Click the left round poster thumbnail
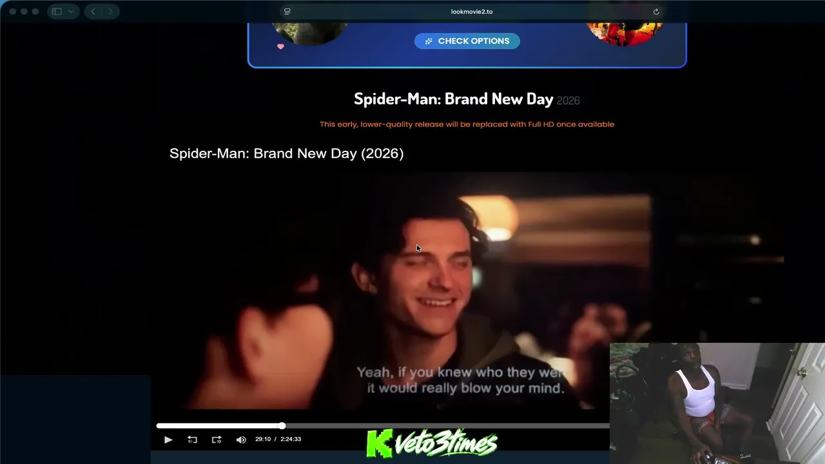The height and width of the screenshot is (464, 825). (x=309, y=34)
